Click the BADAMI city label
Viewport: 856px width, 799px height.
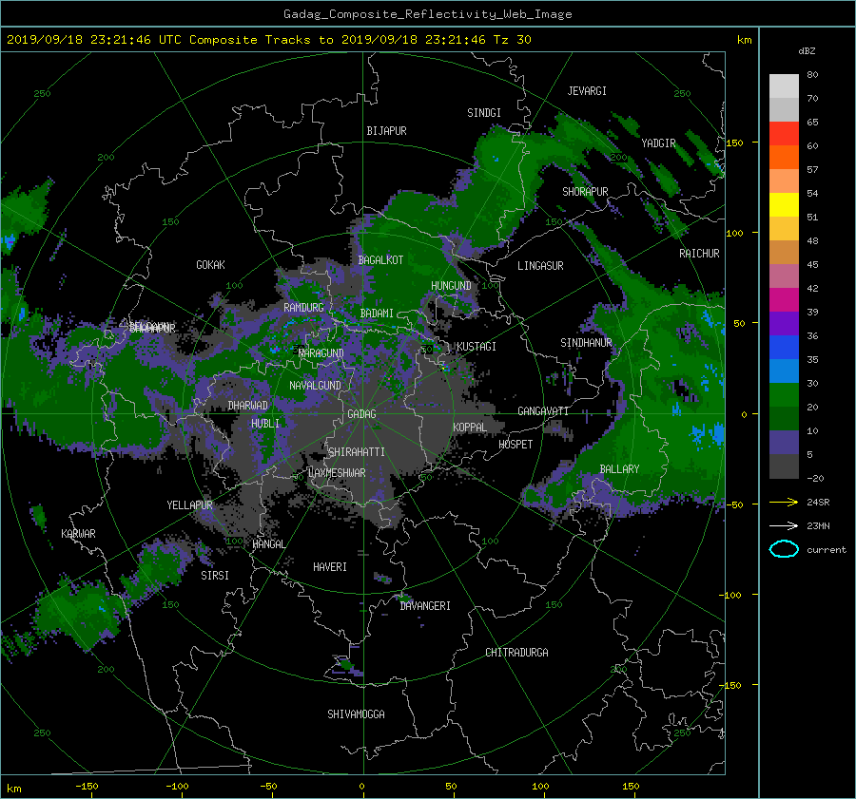[377, 314]
